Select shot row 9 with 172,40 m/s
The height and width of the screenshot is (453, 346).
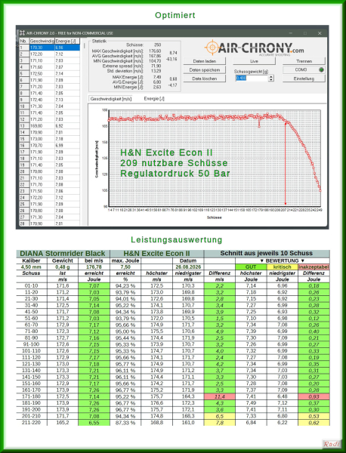tap(49, 100)
